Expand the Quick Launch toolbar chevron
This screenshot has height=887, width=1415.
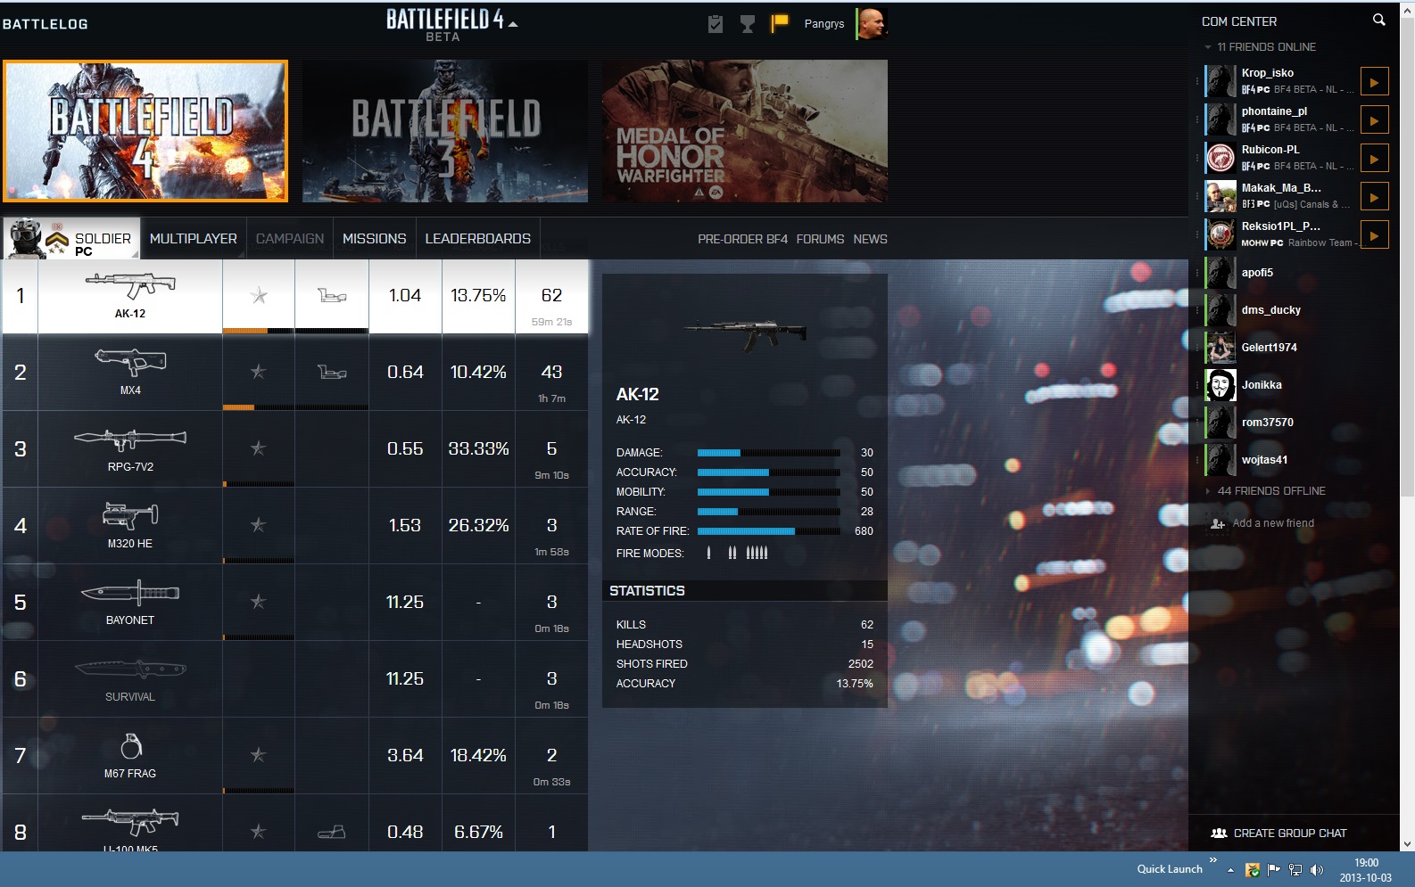1213,860
